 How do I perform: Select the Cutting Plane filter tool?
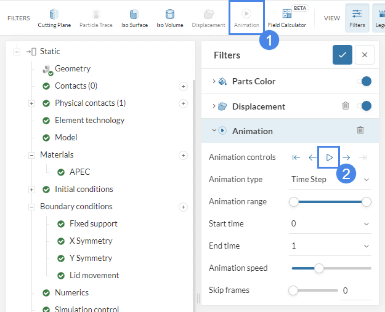pos(54,17)
